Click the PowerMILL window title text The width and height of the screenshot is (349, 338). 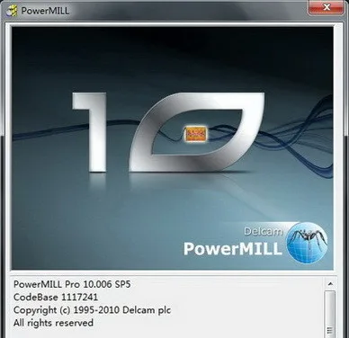coord(45,11)
